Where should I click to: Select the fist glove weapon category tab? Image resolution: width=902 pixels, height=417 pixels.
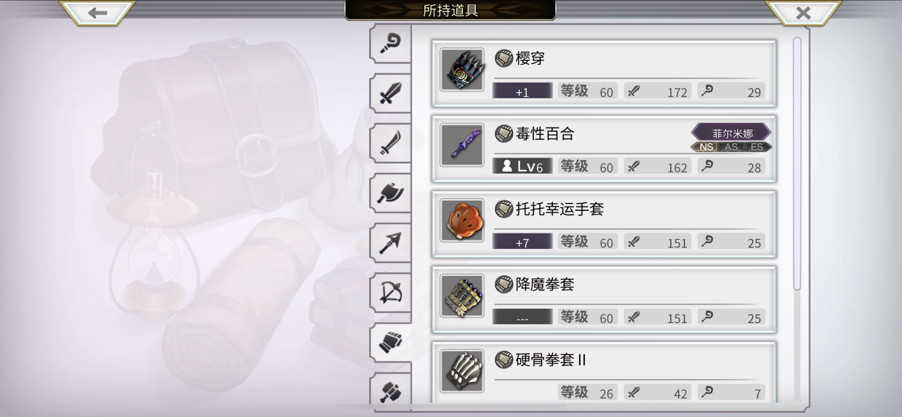point(390,342)
